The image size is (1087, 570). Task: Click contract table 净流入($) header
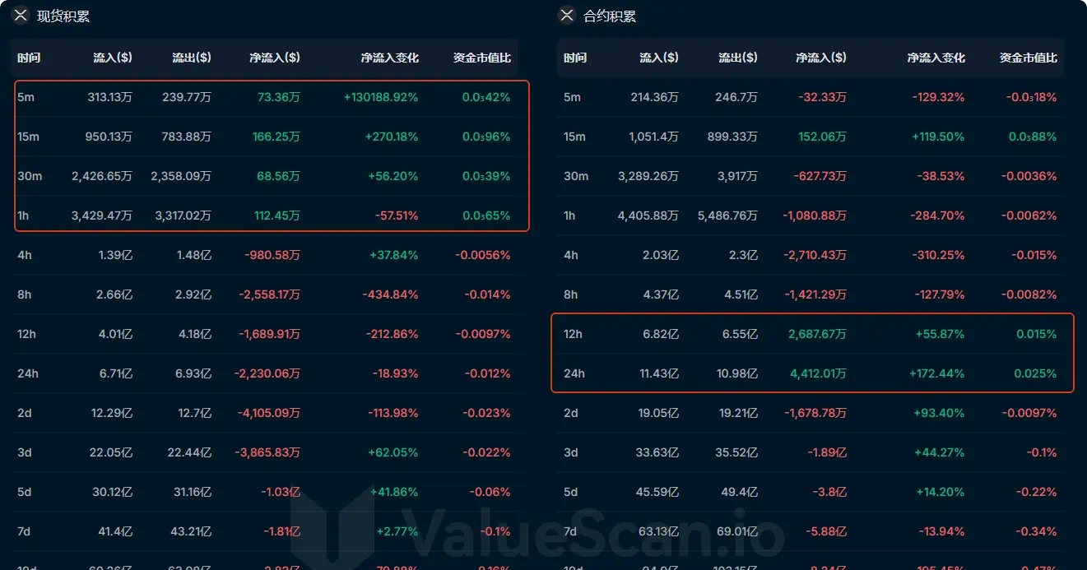click(821, 58)
